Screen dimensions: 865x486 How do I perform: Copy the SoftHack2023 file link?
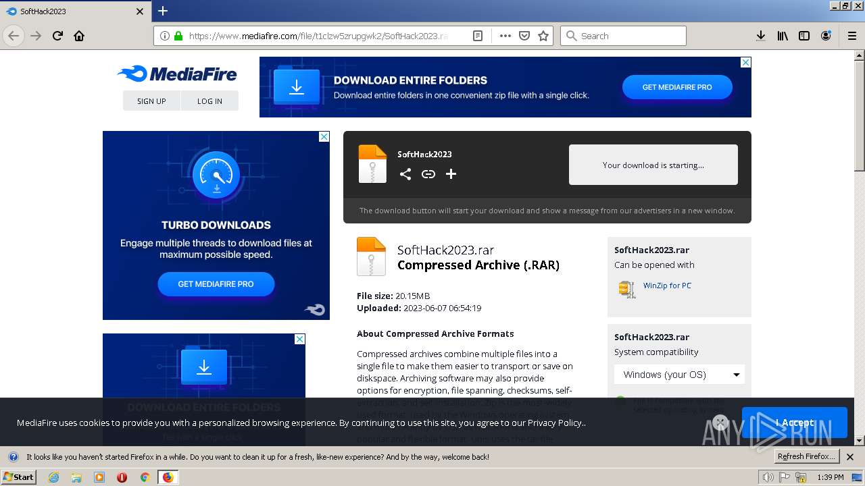[x=428, y=174]
